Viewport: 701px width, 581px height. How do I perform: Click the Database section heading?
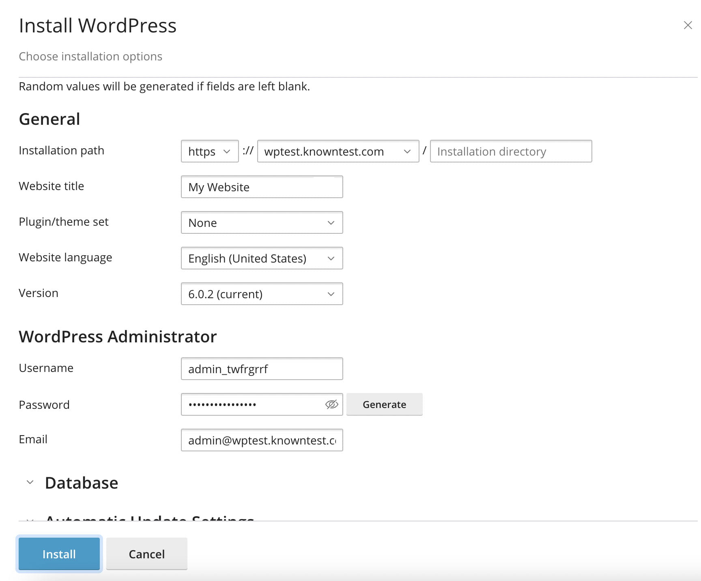pos(81,482)
